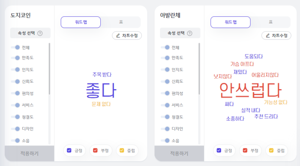
Task: Click help icon next to 도지코인 속성 선택
Action: click(40, 33)
